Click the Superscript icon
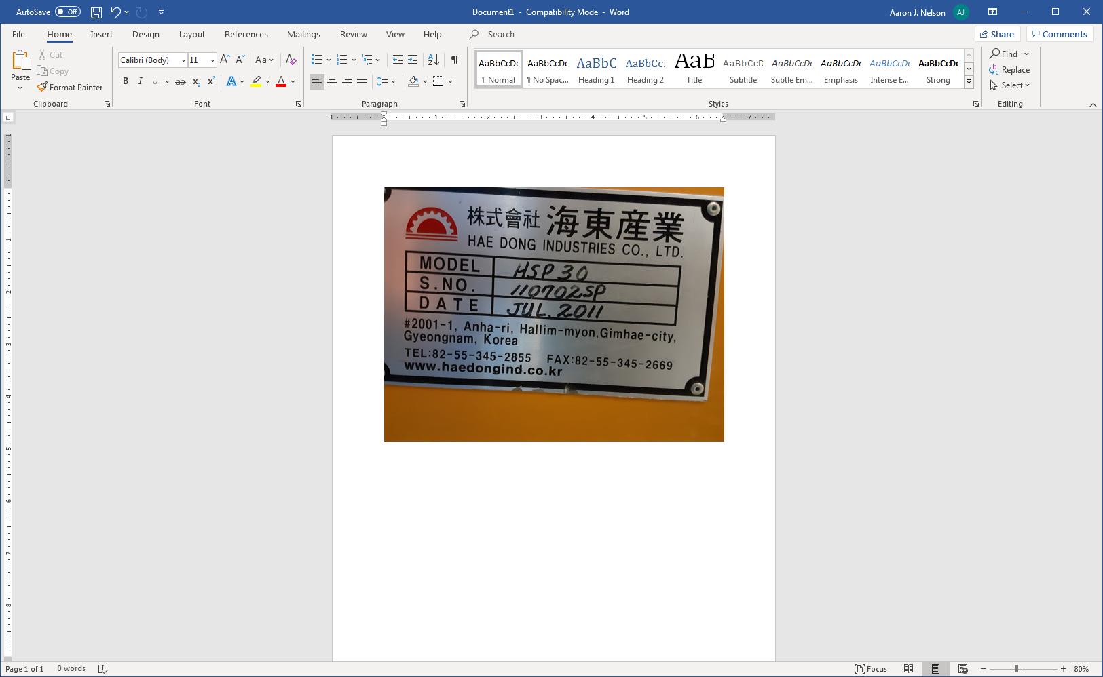 [x=211, y=81]
